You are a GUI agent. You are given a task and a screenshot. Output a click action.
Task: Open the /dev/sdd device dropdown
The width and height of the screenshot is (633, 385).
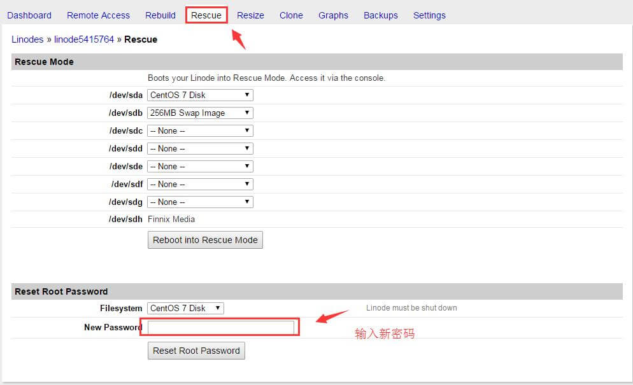(200, 148)
